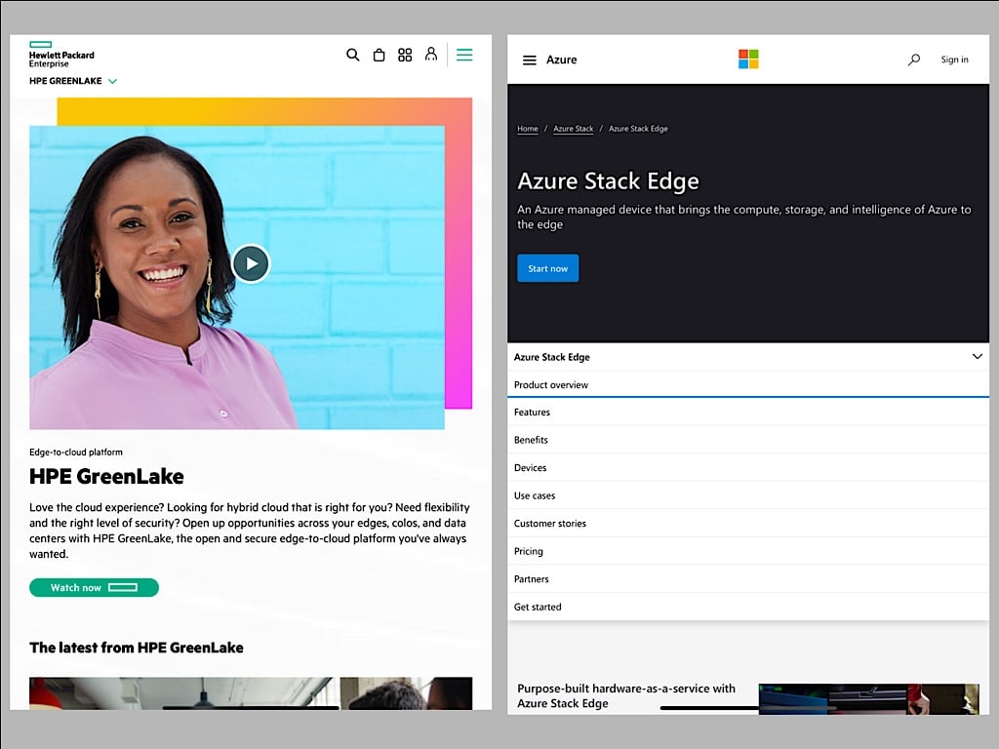Select Product overview menu item
The image size is (999, 749).
point(748,384)
